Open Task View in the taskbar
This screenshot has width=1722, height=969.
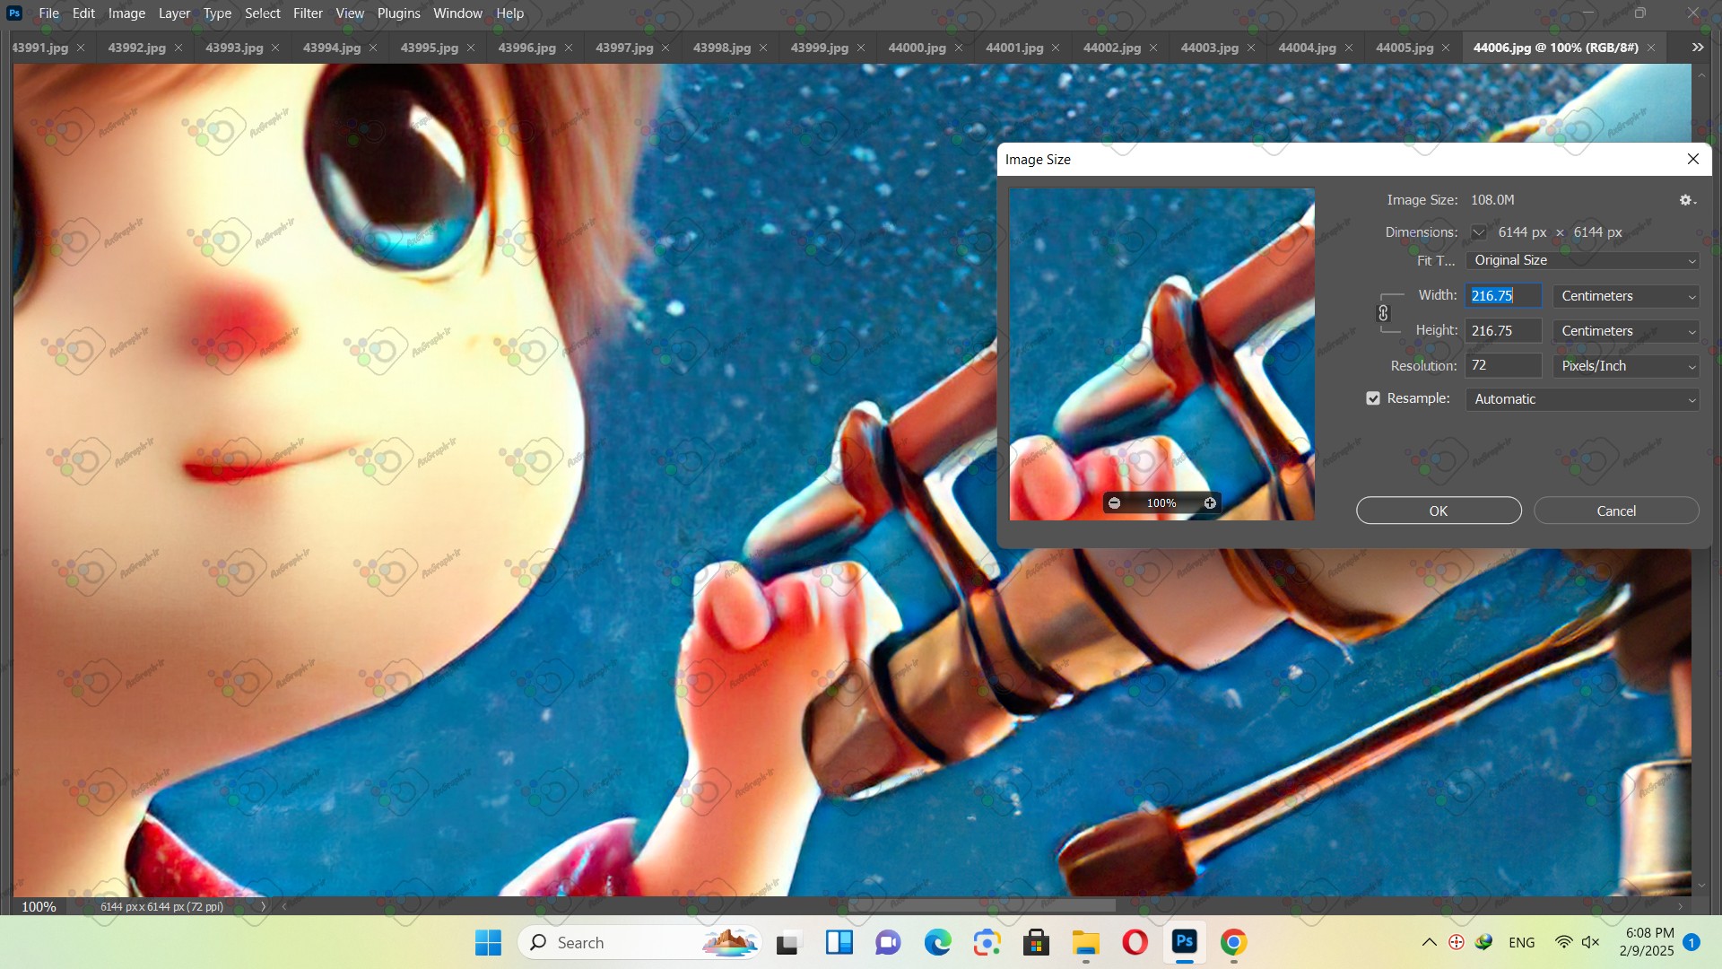[x=787, y=943]
